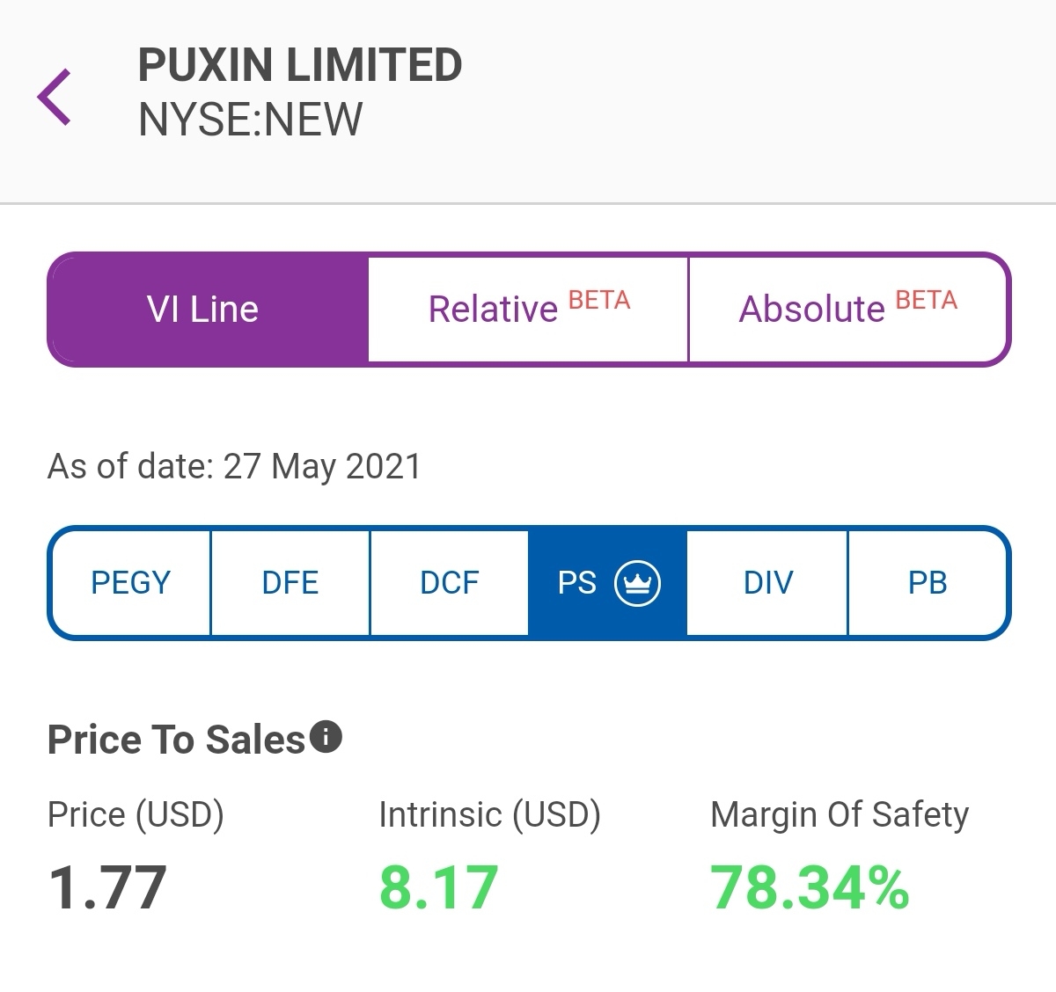Open the Price To Sales info icon

click(x=326, y=737)
